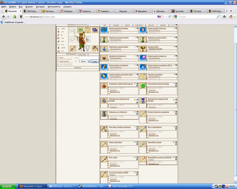Click the Подвеска трёхлетней удачи pendant icon
237x189 pixels.
(x=104, y=86)
